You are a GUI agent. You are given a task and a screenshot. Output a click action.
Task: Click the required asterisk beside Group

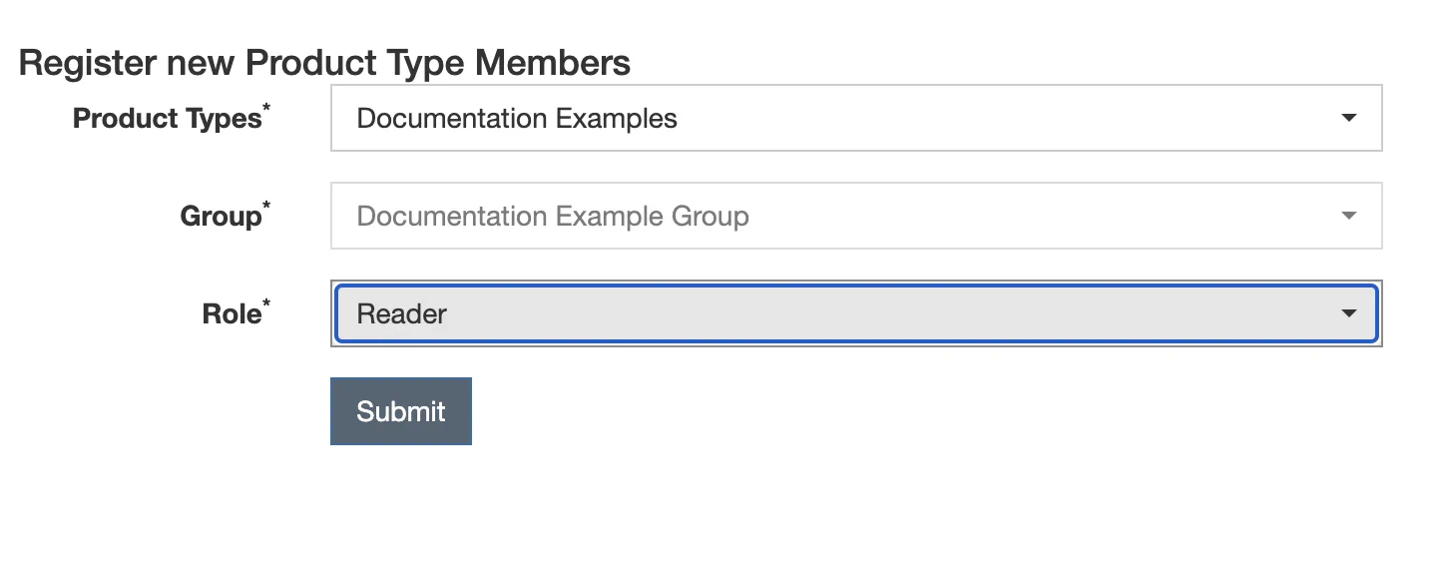[x=266, y=207]
